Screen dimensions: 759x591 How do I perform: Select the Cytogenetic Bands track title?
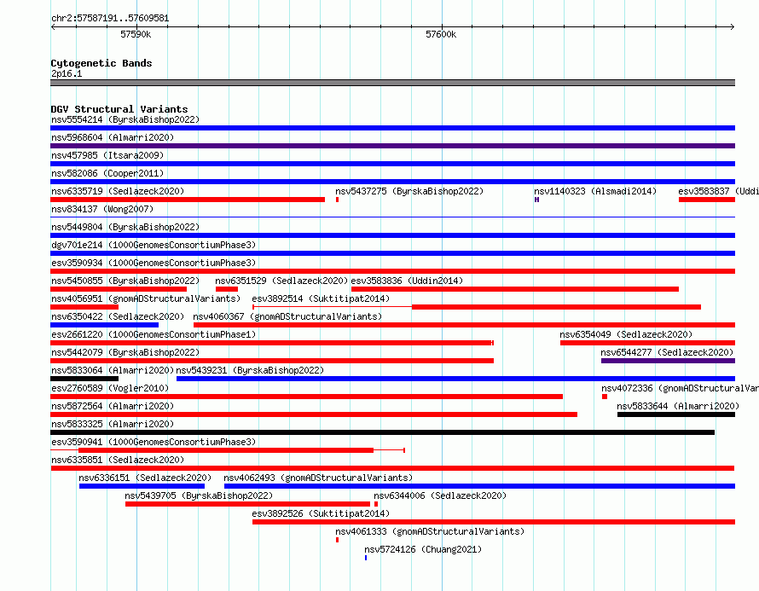tap(101, 63)
